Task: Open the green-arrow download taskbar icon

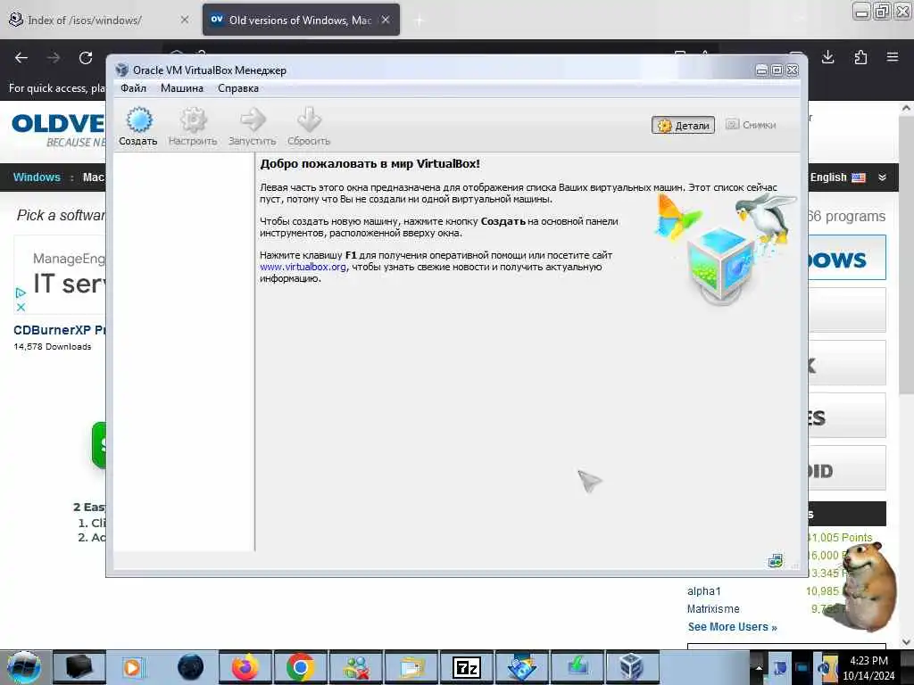Action: coord(577,667)
